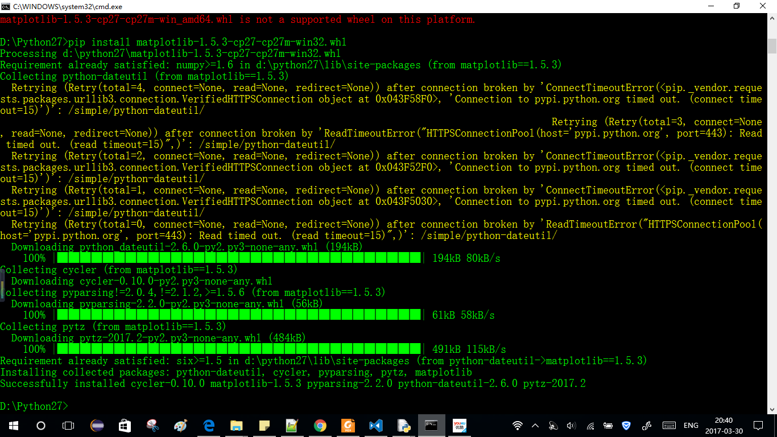Click 'Collecting python-dateutil' line
The height and width of the screenshot is (437, 777).
pos(144,76)
